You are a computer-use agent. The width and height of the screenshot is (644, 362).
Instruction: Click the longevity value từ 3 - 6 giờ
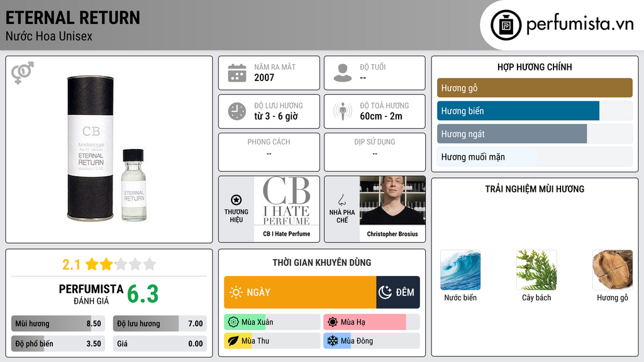pos(276,116)
